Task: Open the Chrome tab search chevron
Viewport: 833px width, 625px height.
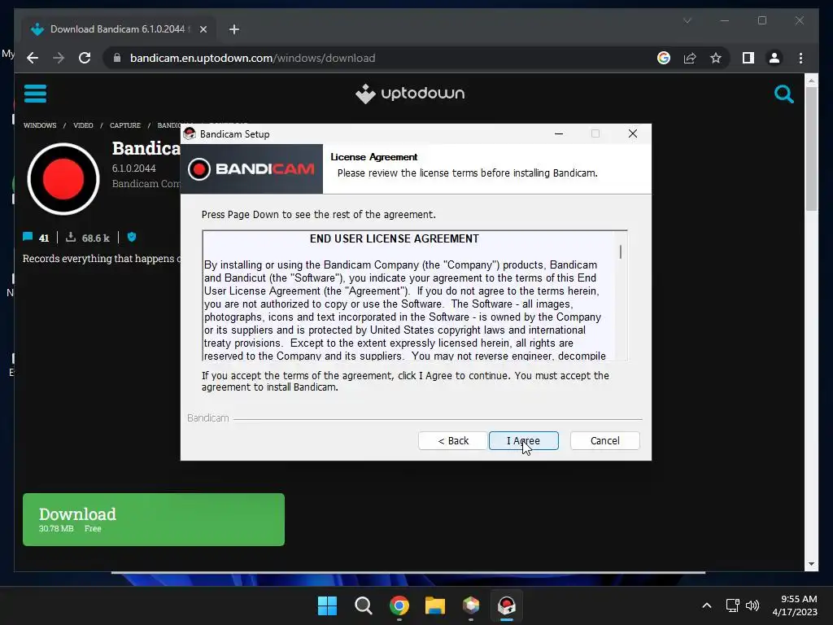Action: click(687, 20)
